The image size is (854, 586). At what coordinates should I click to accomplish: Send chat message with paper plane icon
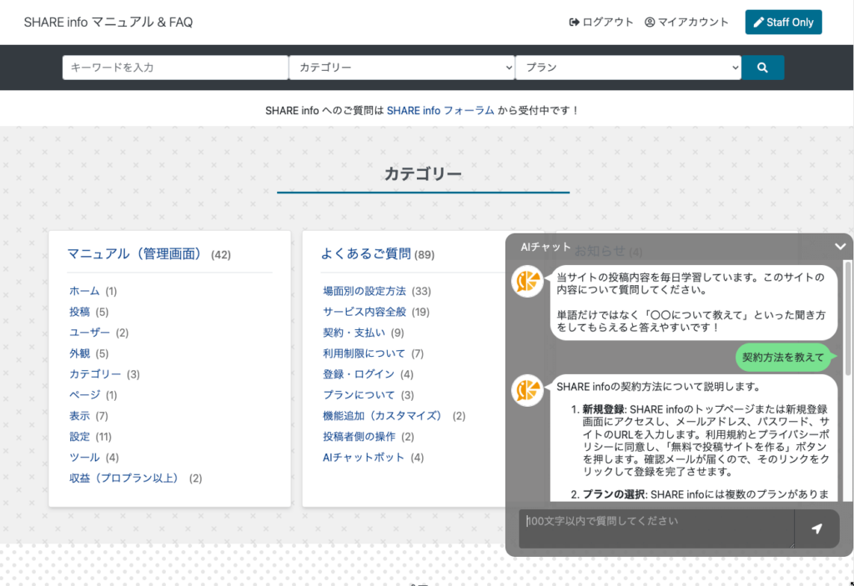coord(816,529)
